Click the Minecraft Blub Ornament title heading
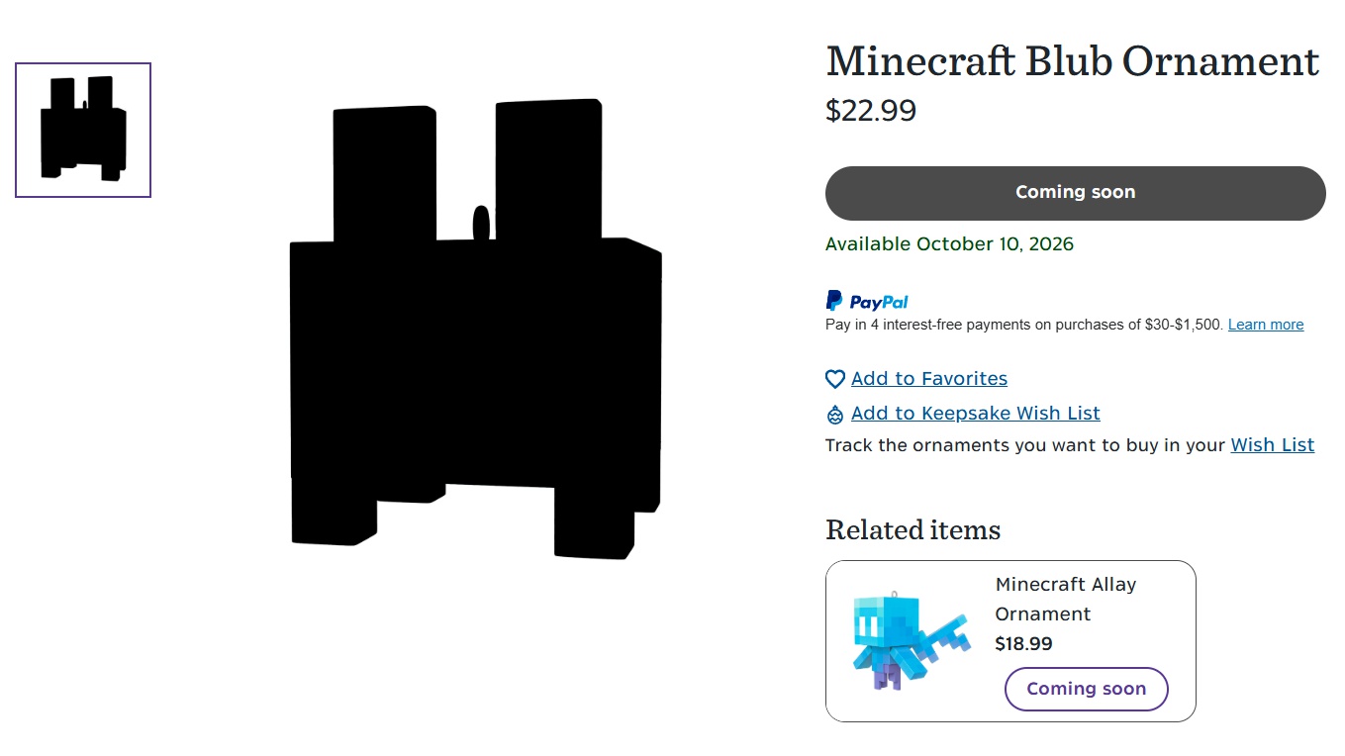 1072,61
